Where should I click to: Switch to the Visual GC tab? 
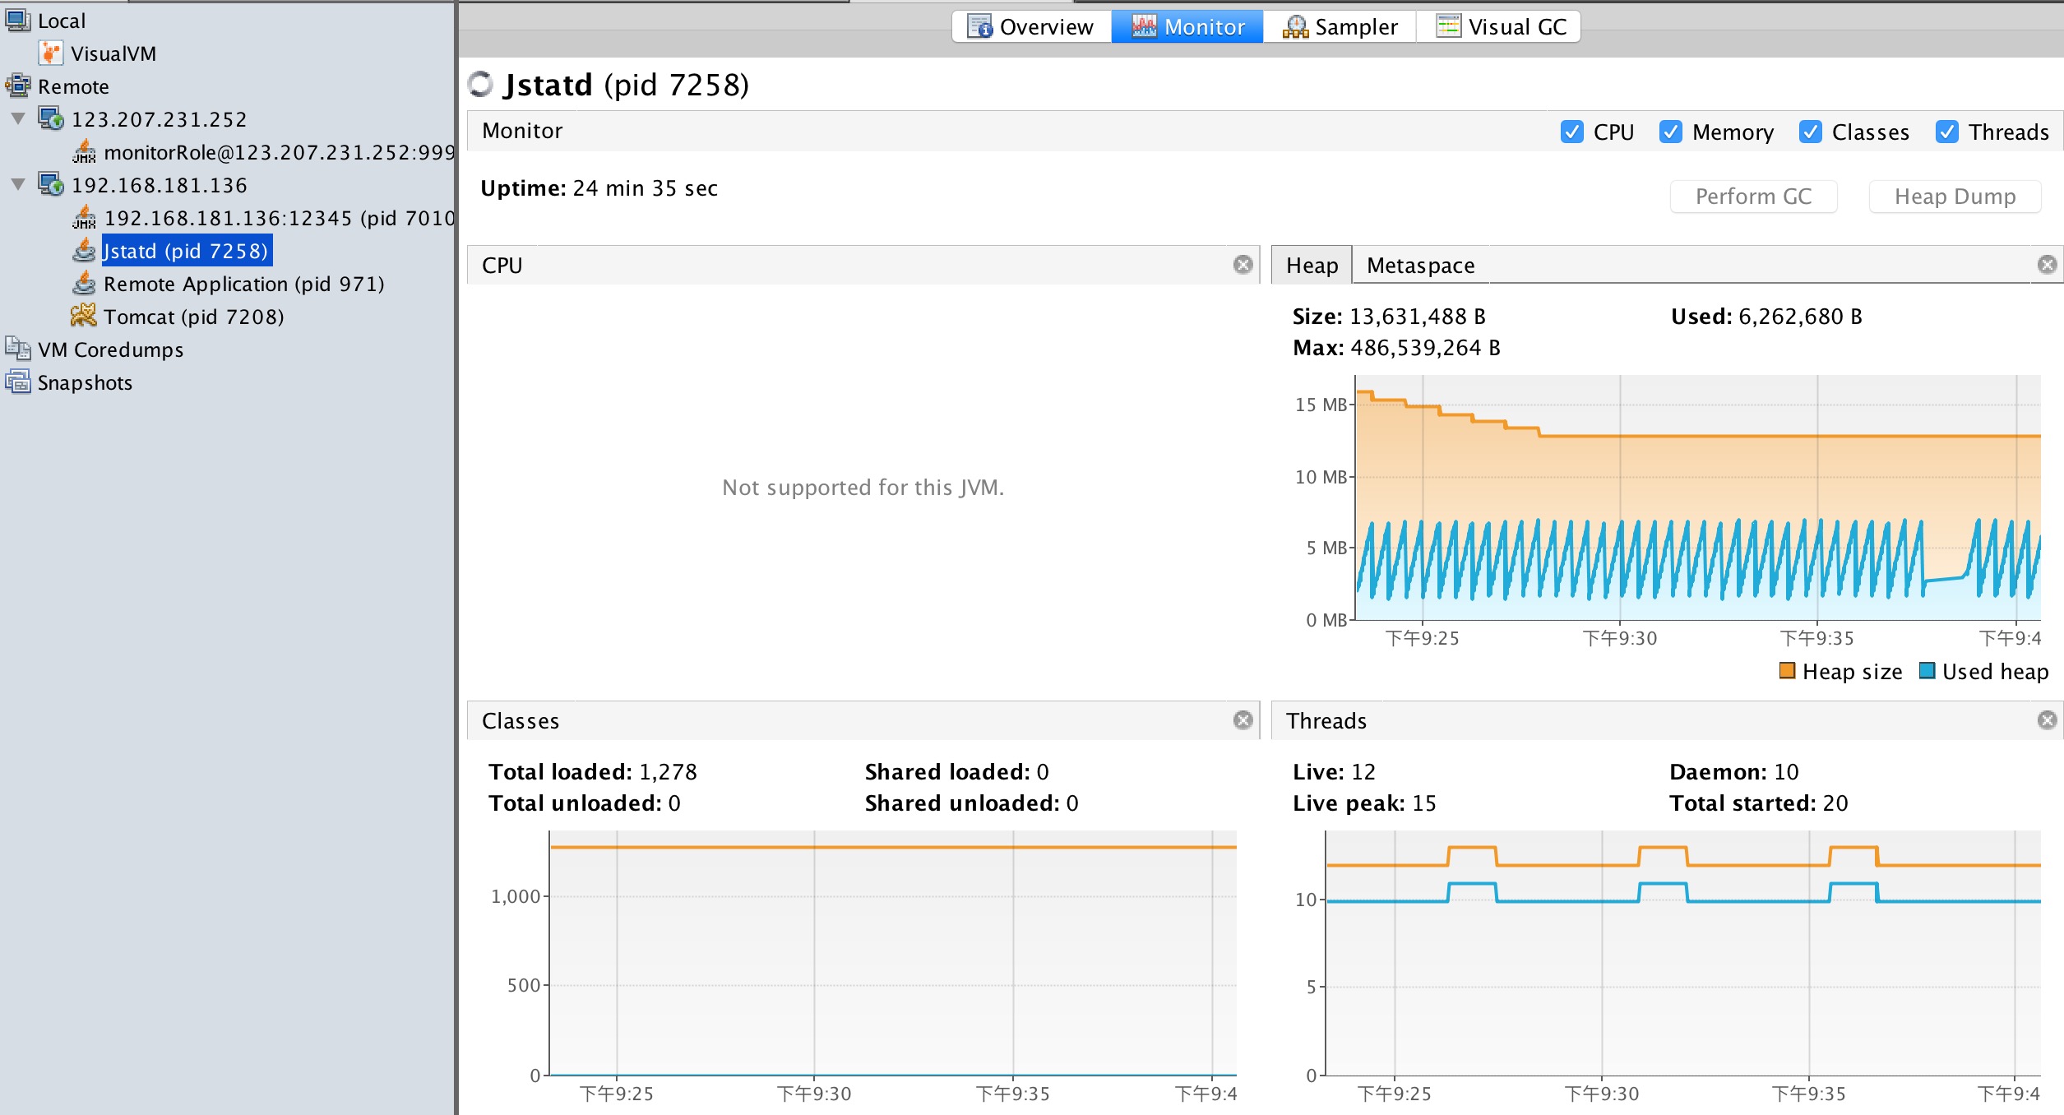(x=1500, y=27)
